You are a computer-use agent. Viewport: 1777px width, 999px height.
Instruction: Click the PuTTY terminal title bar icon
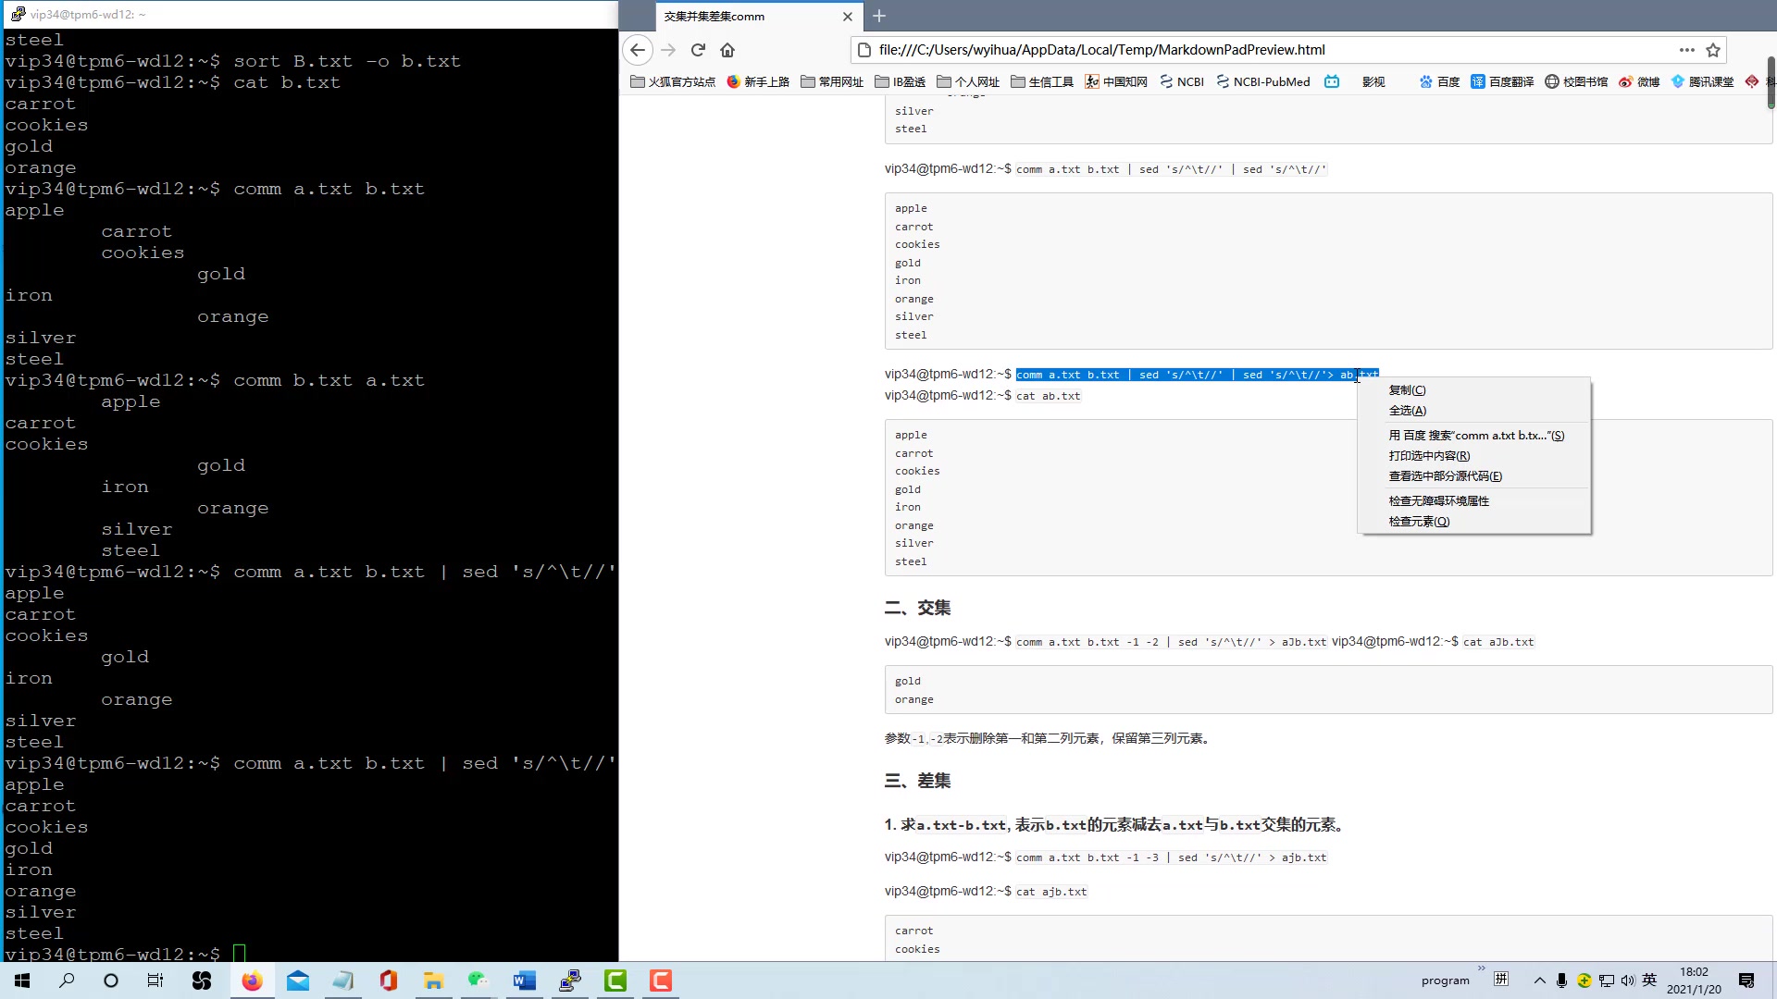(18, 14)
